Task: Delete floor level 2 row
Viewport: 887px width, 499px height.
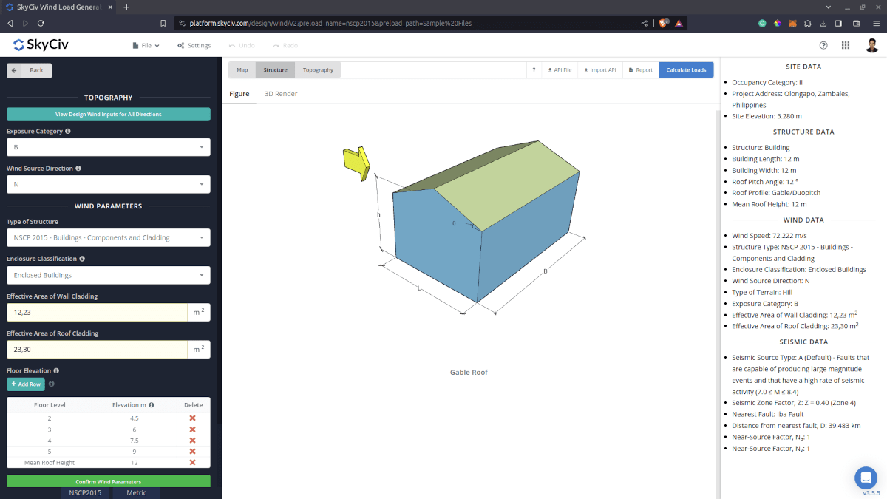Action: click(192, 418)
